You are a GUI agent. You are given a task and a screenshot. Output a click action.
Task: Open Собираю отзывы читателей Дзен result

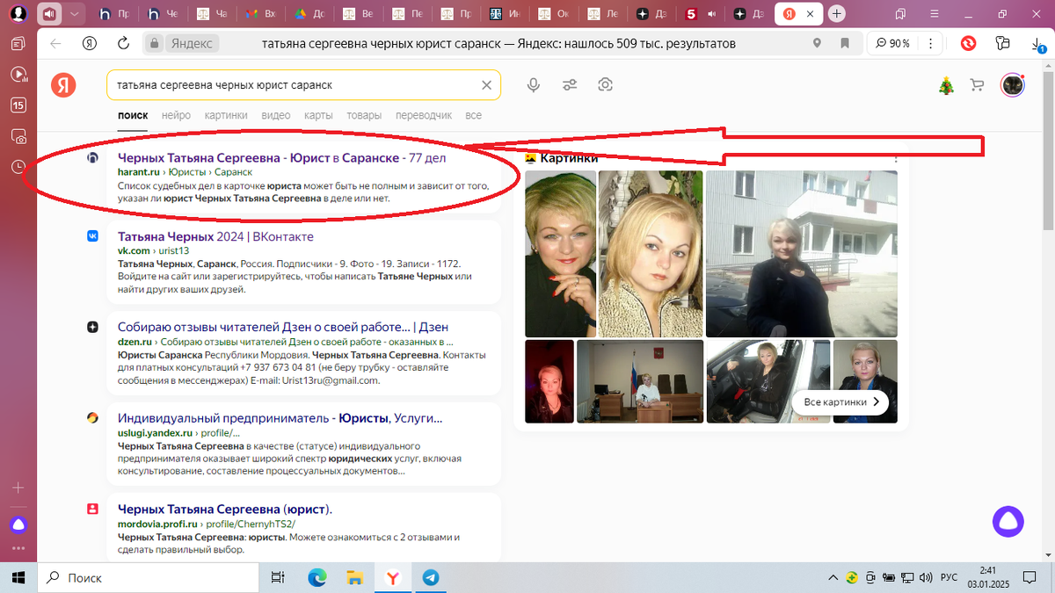click(x=283, y=327)
